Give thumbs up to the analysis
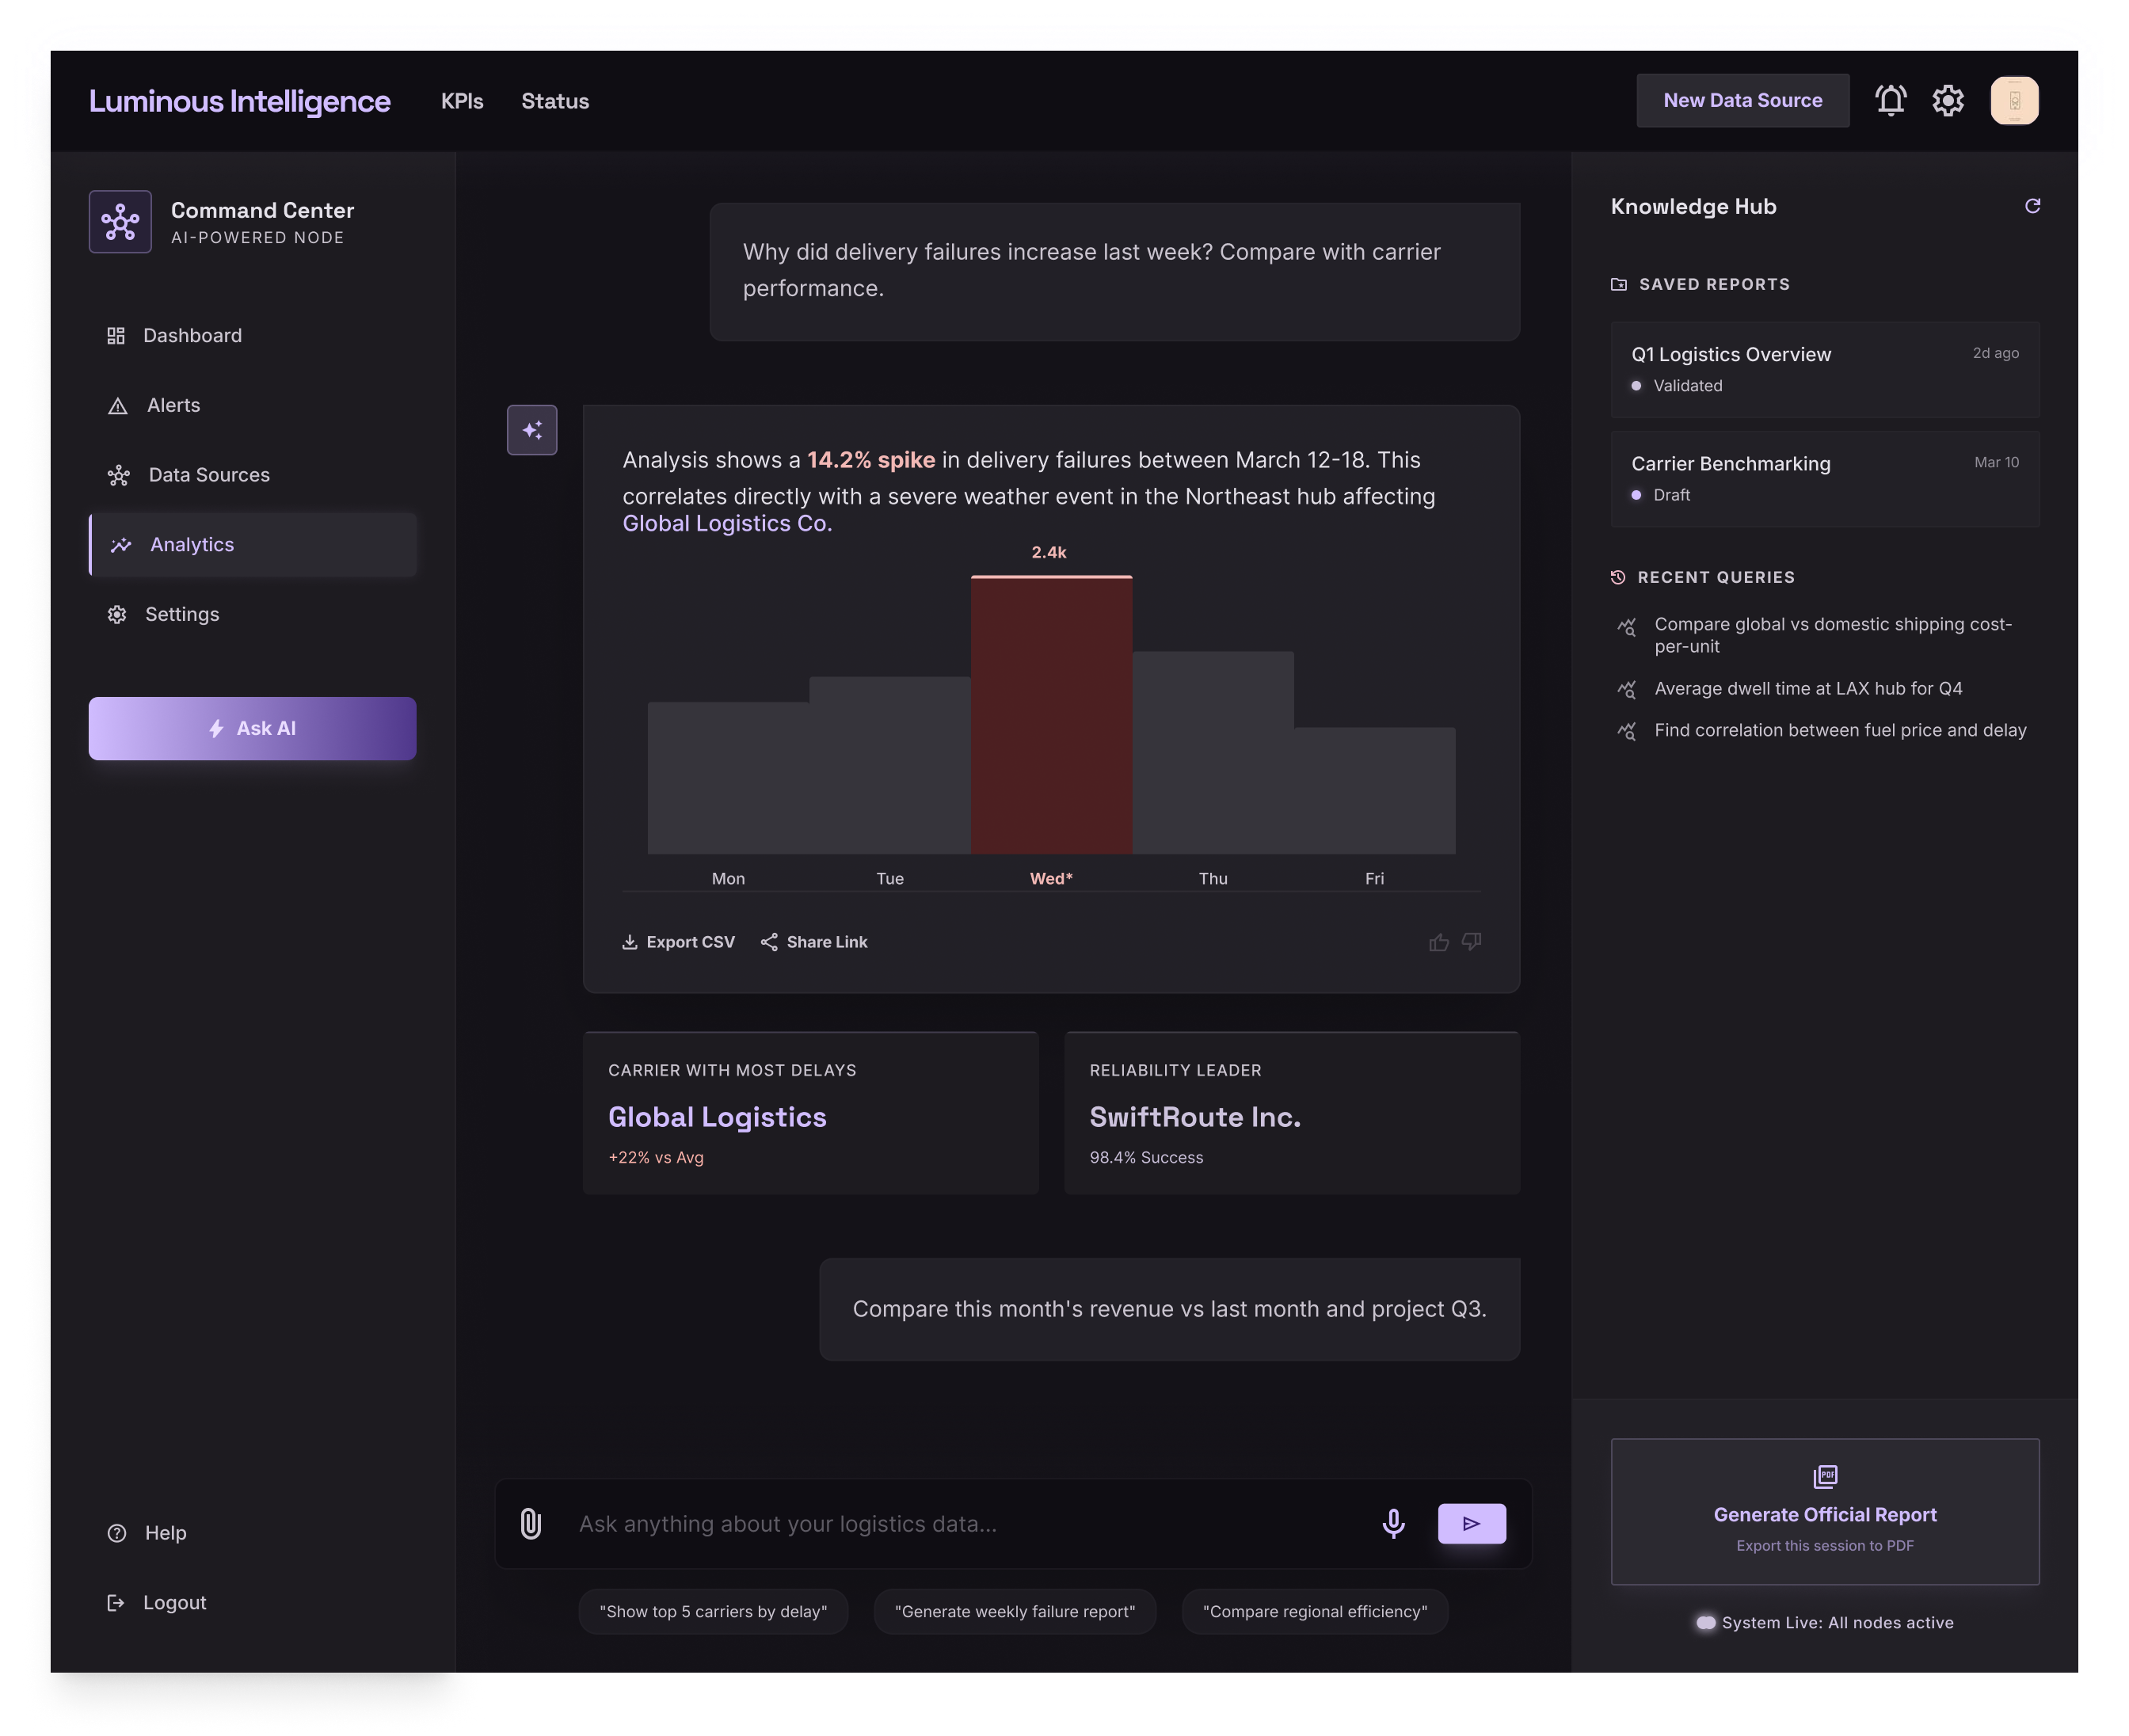The height and width of the screenshot is (1736, 2129). click(x=1438, y=942)
